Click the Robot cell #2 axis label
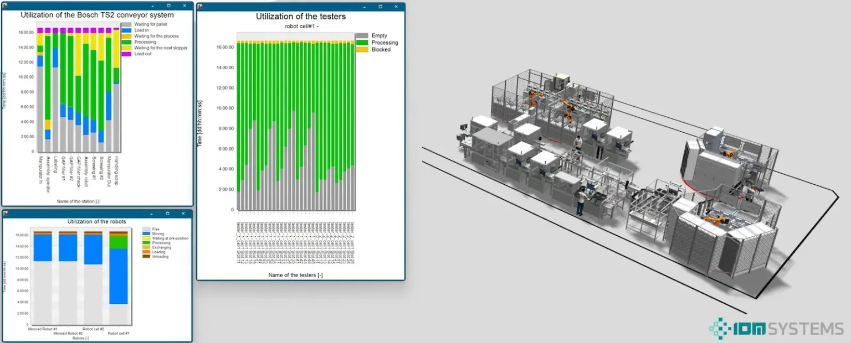The width and height of the screenshot is (851, 343). 93,329
